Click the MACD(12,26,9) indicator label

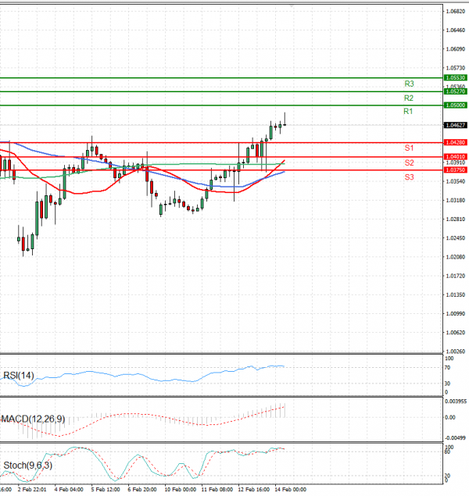(34, 419)
